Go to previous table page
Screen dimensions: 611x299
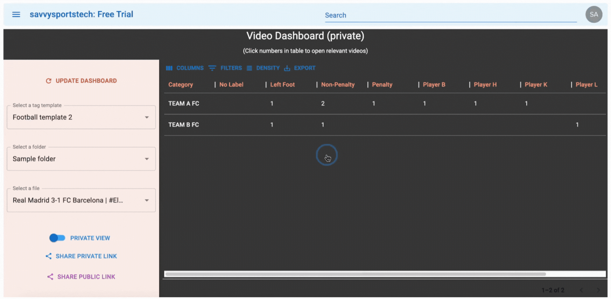[x=581, y=290]
